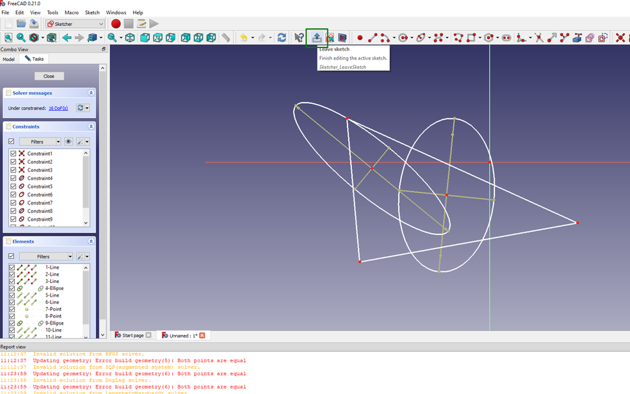630x394 pixels.
Task: Click the Undo arrow icon
Action: coord(244,38)
